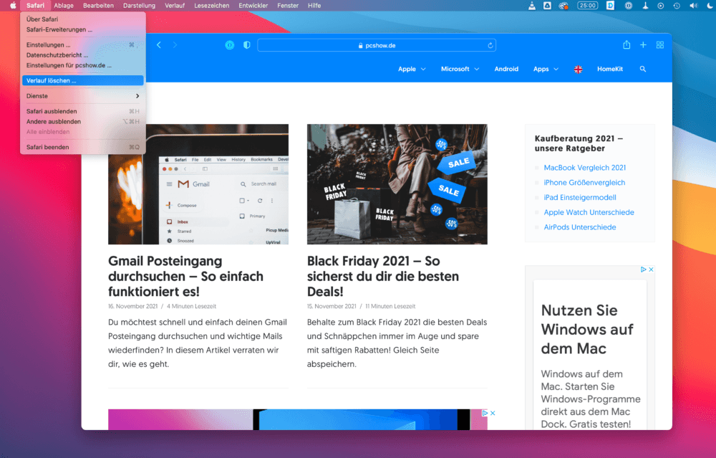Open iPhone Größenvergleich link
716x458 pixels.
[x=584, y=182]
